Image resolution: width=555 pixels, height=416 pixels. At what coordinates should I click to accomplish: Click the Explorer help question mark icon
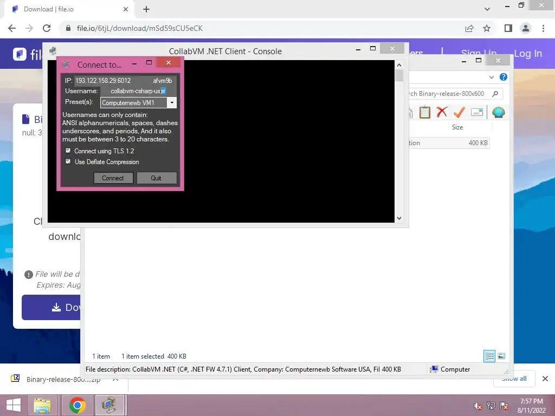pyautogui.click(x=504, y=77)
